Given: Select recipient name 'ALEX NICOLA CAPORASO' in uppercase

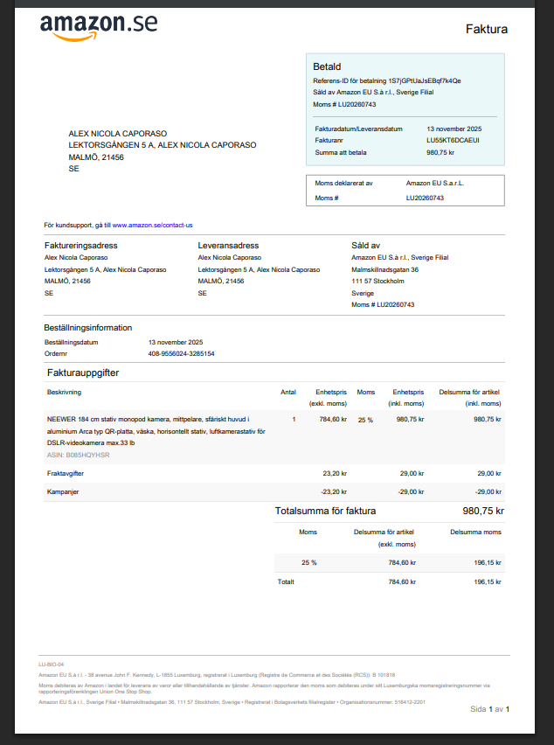Looking at the screenshot, I should (118, 134).
